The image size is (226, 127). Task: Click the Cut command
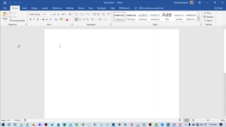click(12, 13)
